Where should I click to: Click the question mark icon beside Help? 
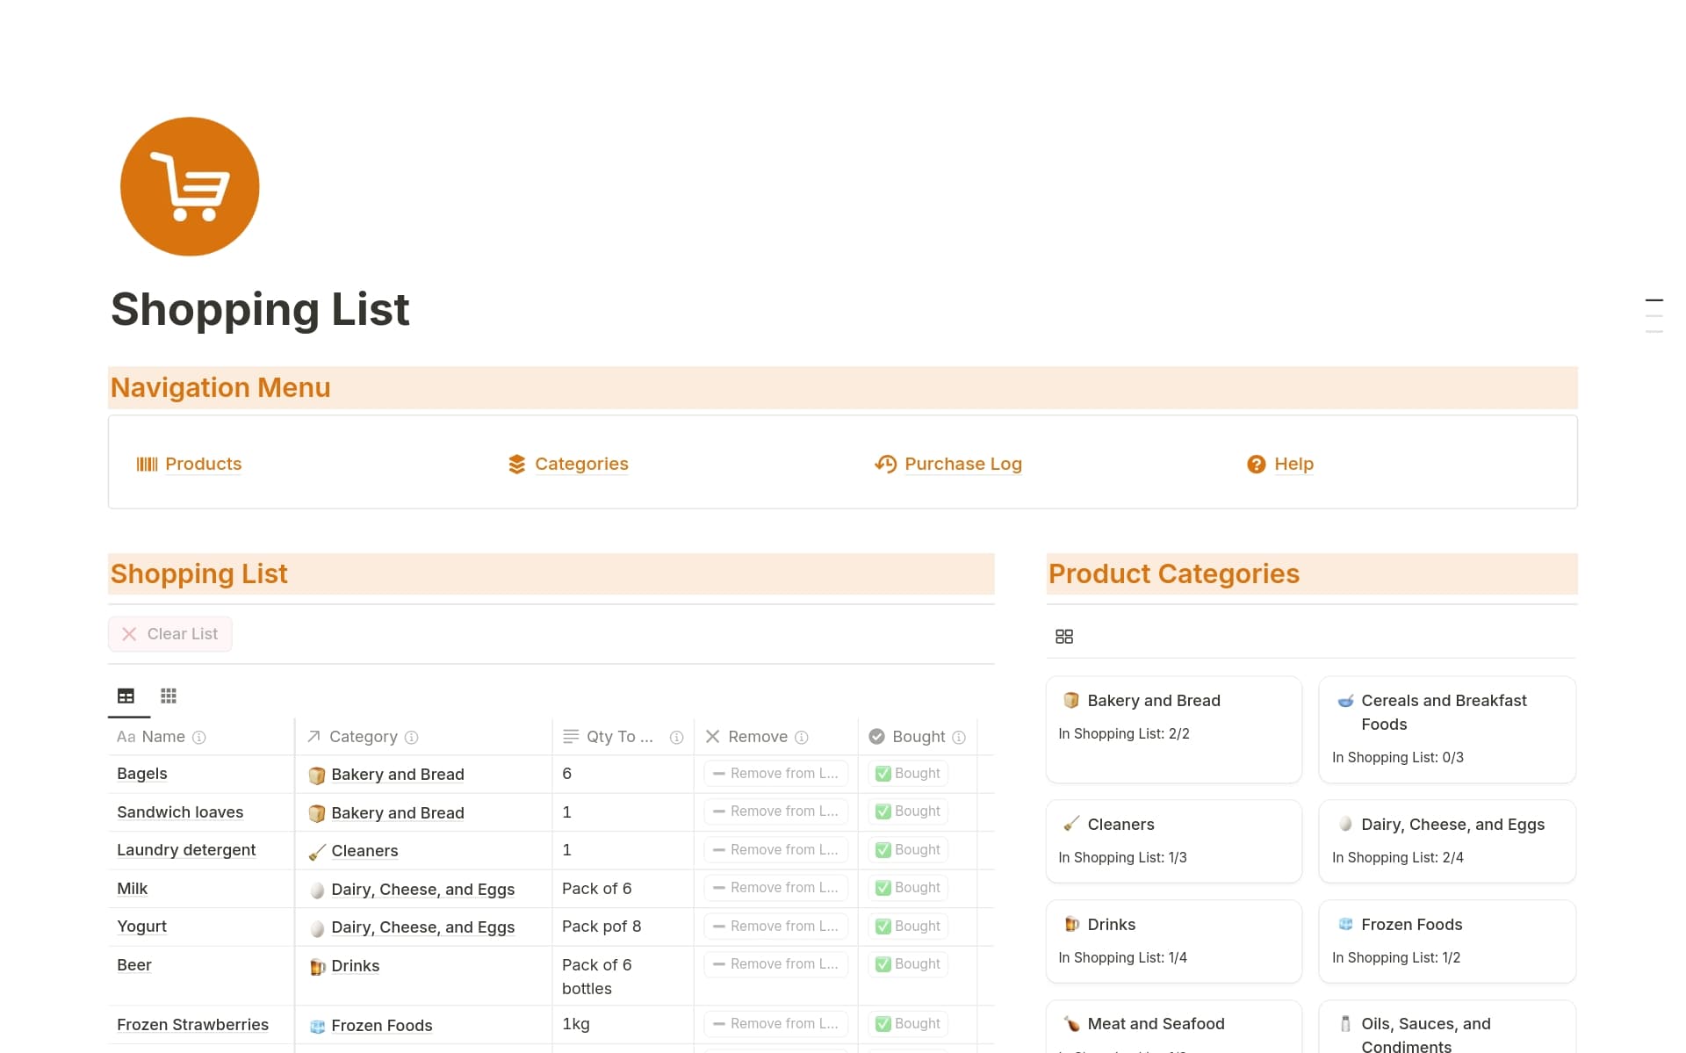[1257, 464]
